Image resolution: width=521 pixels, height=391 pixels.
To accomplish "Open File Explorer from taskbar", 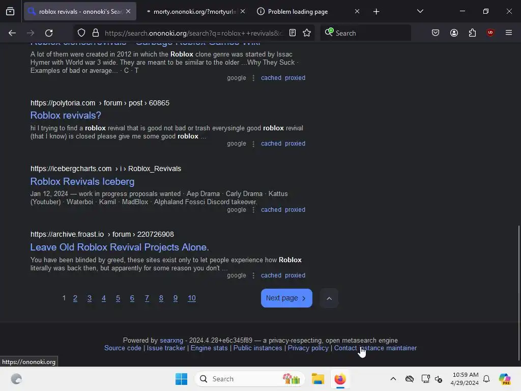I will [317, 379].
